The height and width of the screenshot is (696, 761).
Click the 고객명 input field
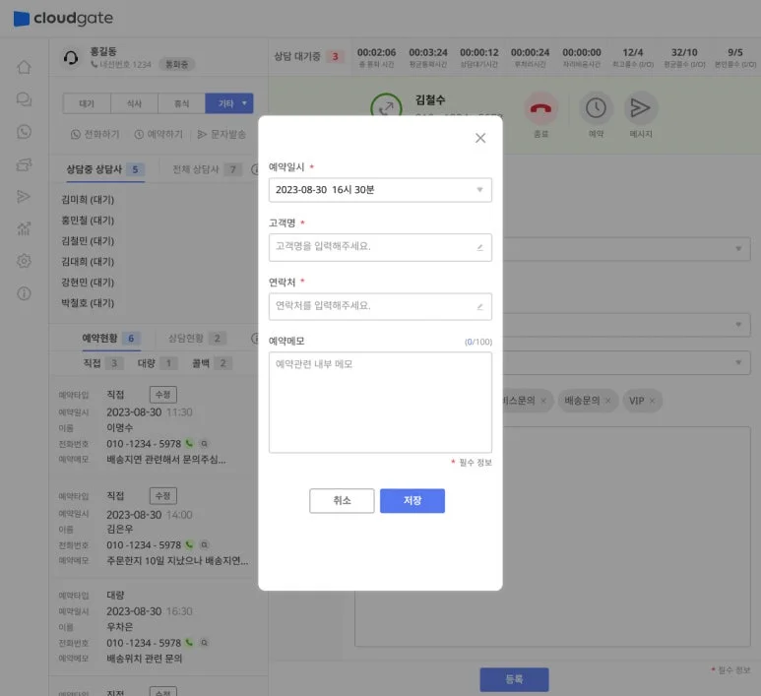coord(380,247)
